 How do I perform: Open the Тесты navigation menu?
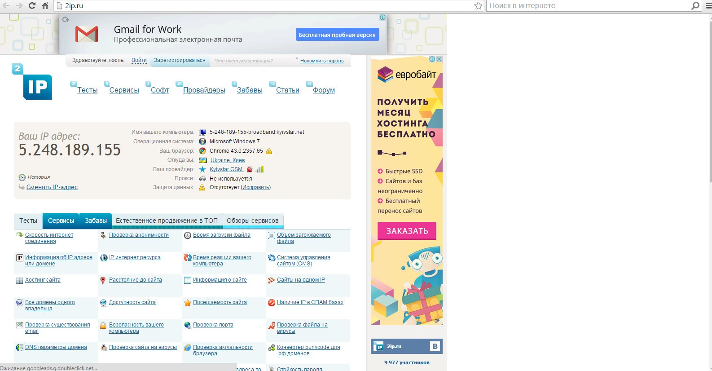pyautogui.click(x=87, y=90)
